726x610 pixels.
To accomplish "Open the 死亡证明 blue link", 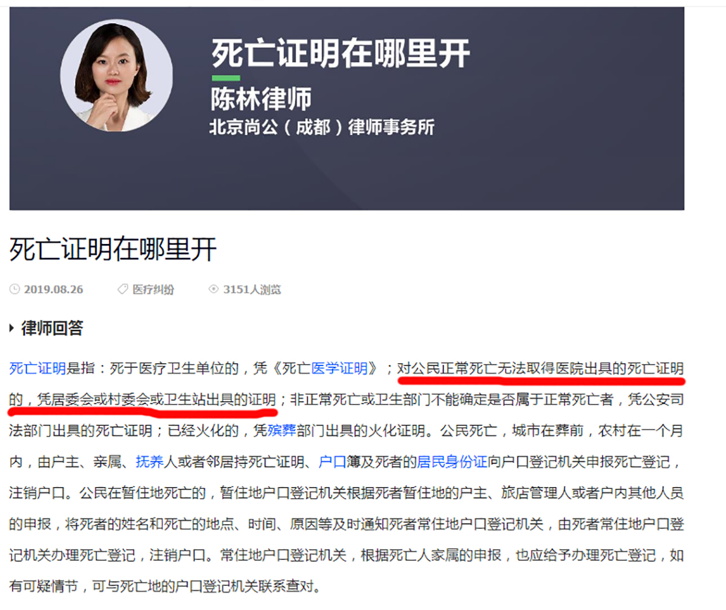I will point(38,368).
